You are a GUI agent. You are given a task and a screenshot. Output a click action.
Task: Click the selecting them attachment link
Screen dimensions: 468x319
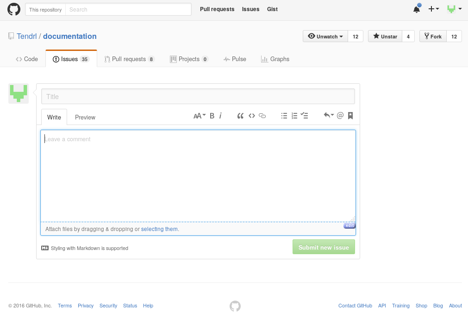tap(159, 229)
